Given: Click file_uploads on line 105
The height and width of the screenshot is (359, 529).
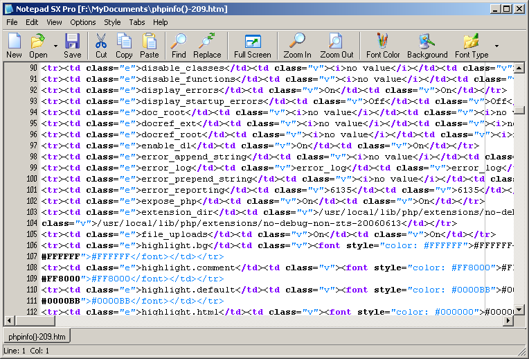Looking at the screenshot, I should click(x=174, y=234).
